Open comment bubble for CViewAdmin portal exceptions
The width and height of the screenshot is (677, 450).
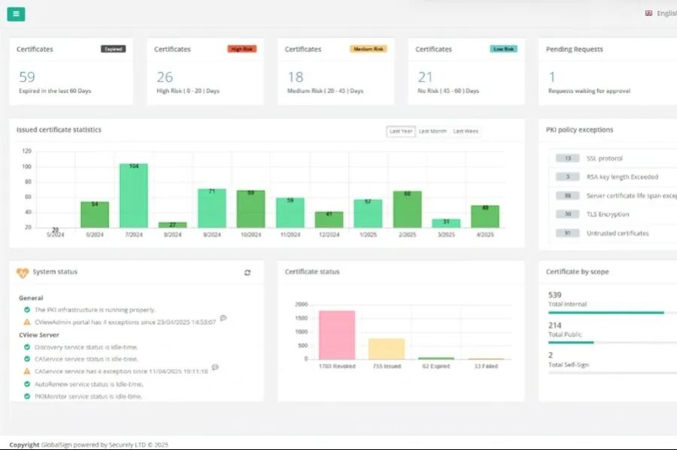223,318
